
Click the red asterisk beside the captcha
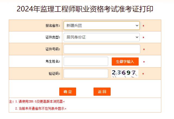coord(143,74)
